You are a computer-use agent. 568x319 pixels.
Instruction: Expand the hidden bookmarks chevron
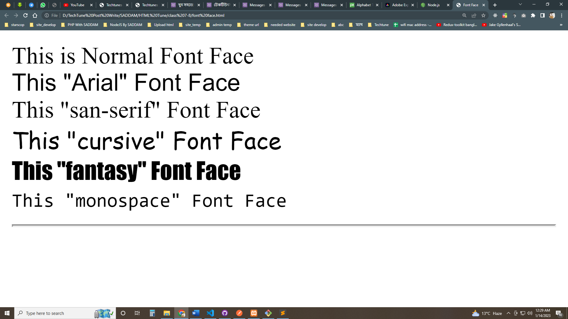coord(561,25)
